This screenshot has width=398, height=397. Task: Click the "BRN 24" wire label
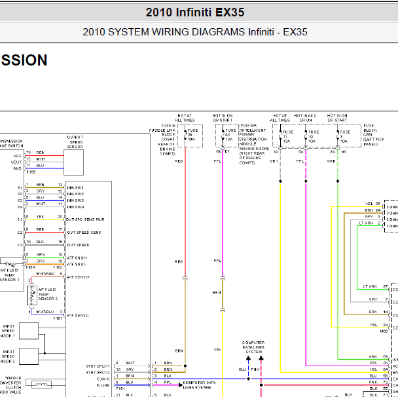coord(372,210)
